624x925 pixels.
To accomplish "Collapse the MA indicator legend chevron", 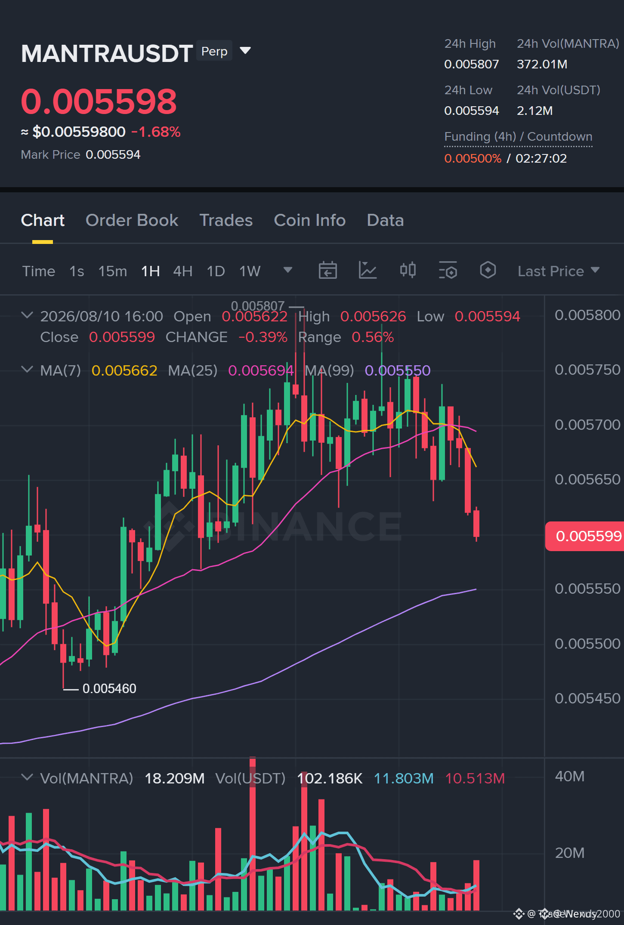I will tap(27, 370).
